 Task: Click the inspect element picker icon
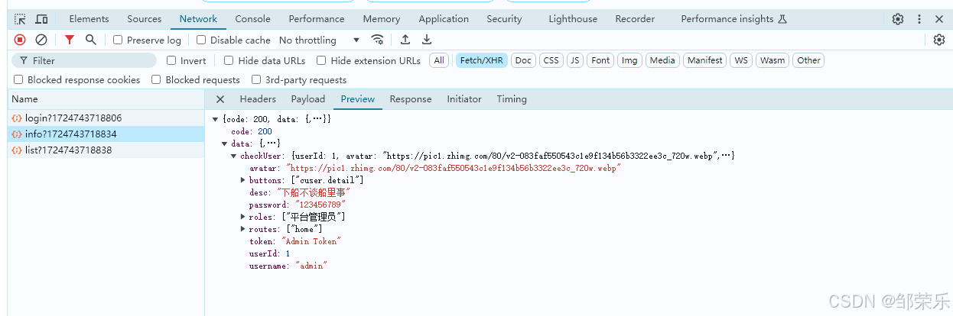[20, 19]
